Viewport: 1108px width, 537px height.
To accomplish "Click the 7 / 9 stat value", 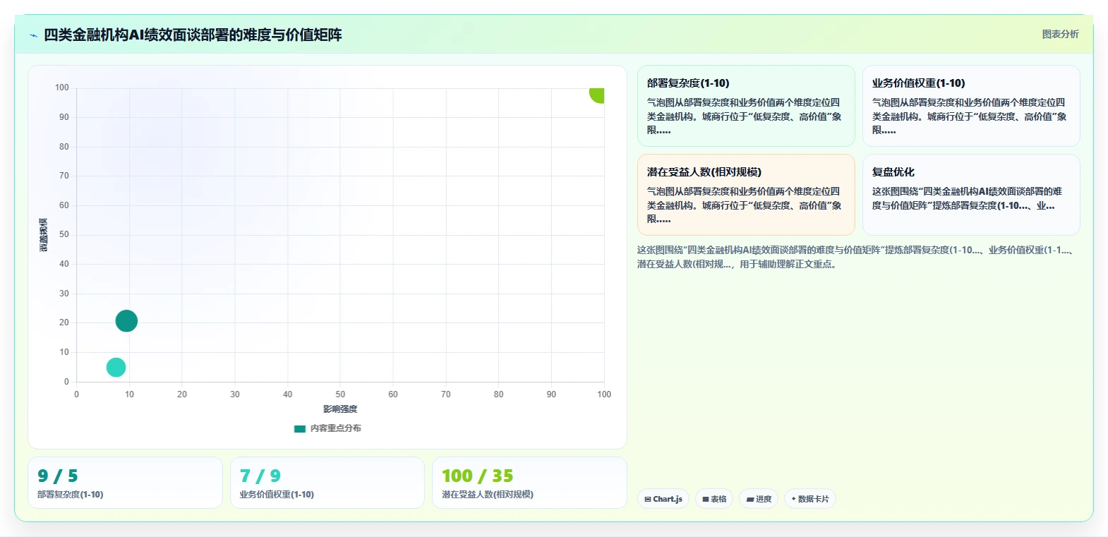I will tap(260, 476).
